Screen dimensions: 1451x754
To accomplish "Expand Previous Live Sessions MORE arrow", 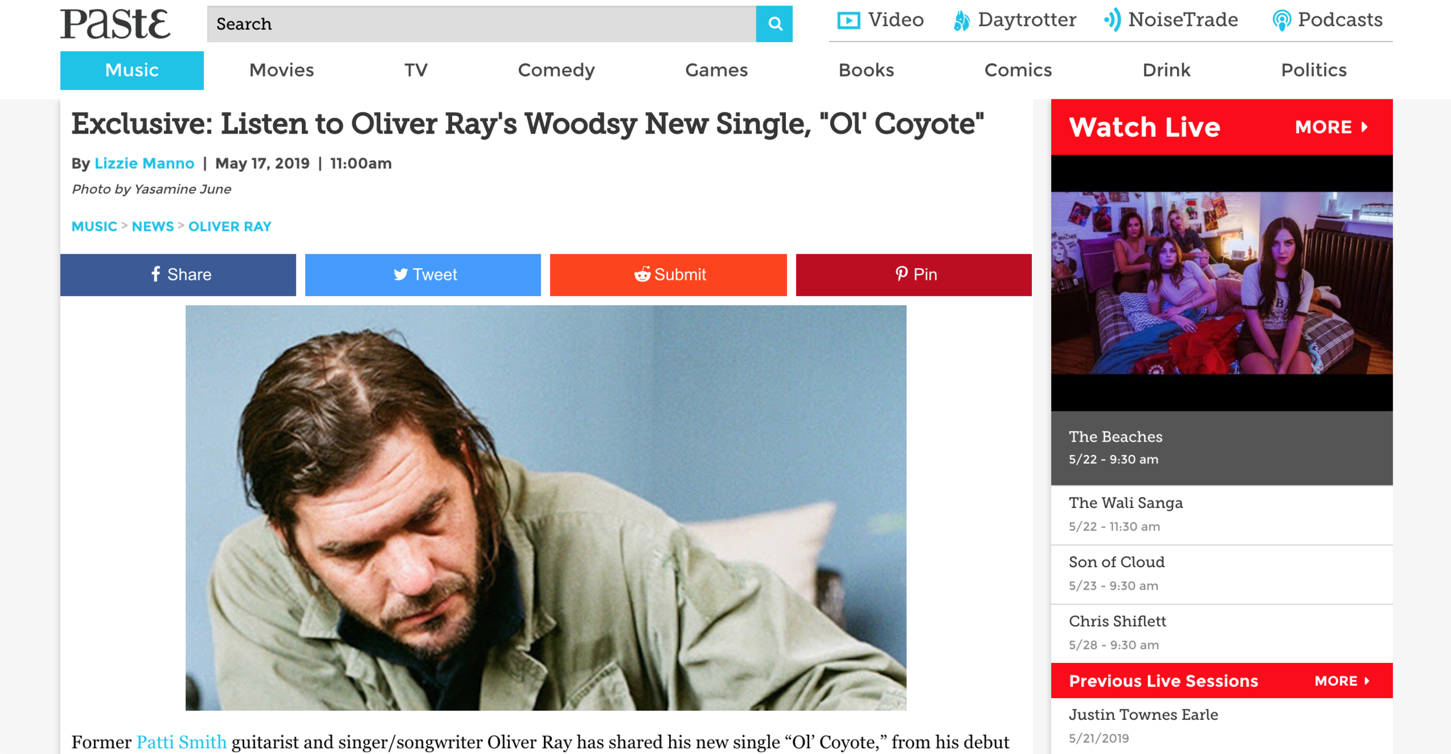I will point(1342,681).
